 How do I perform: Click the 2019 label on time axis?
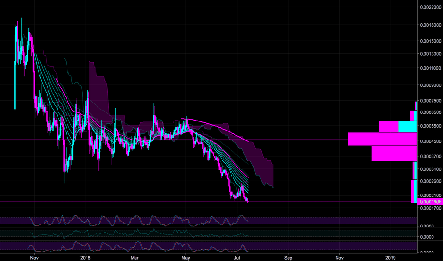coord(391,258)
